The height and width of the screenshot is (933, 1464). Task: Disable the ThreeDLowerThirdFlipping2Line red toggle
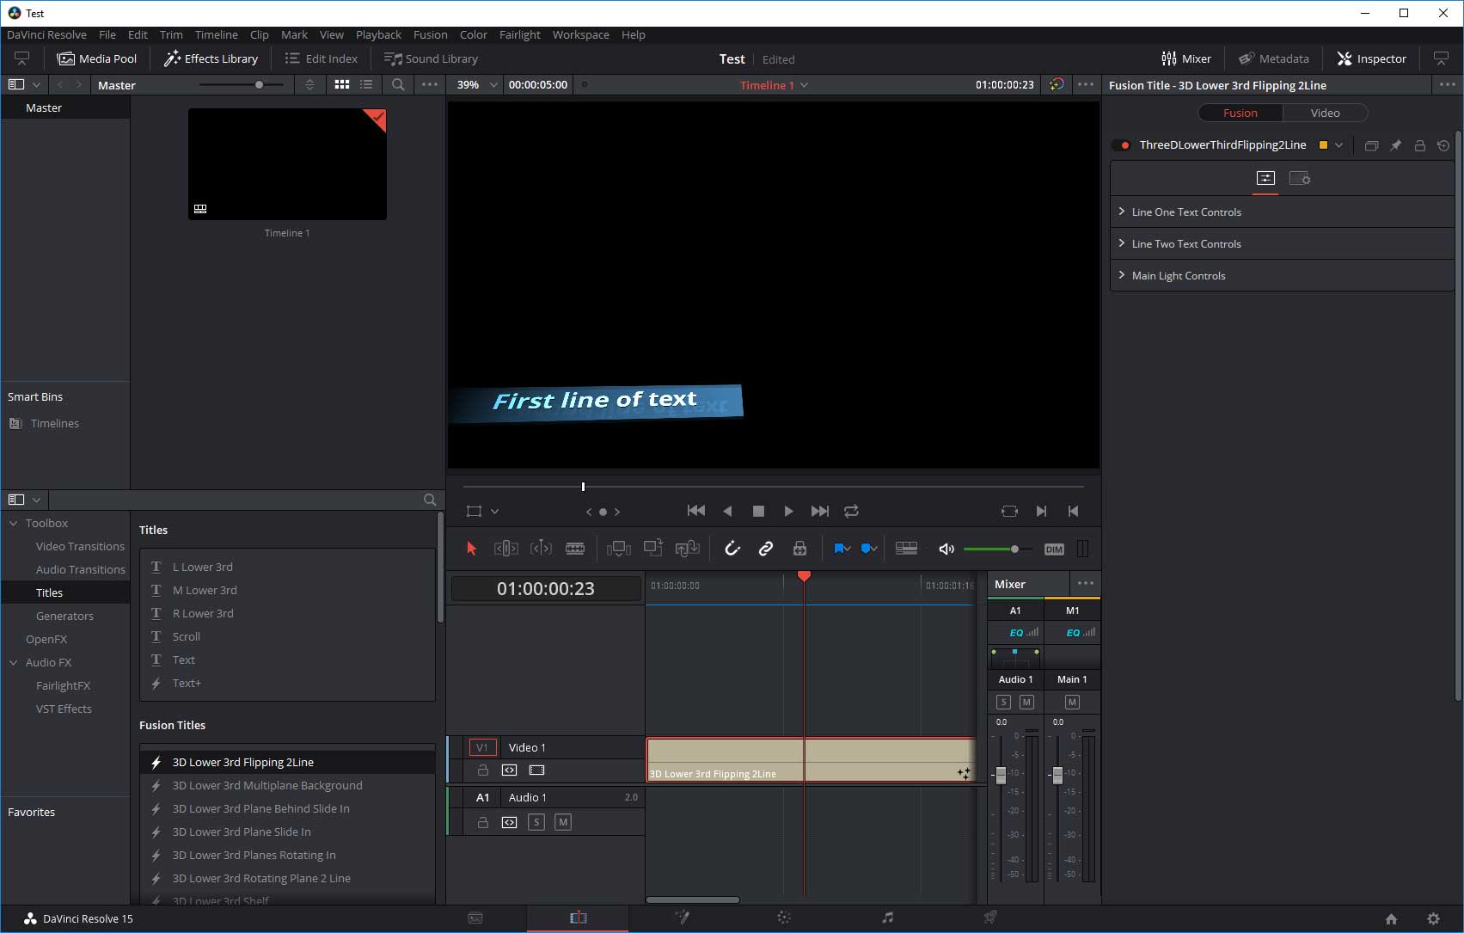[1121, 145]
